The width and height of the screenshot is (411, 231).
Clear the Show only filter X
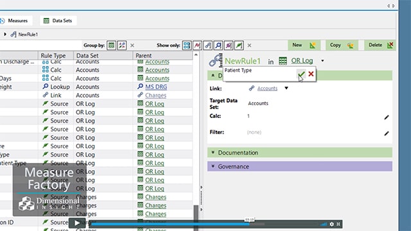point(249,46)
